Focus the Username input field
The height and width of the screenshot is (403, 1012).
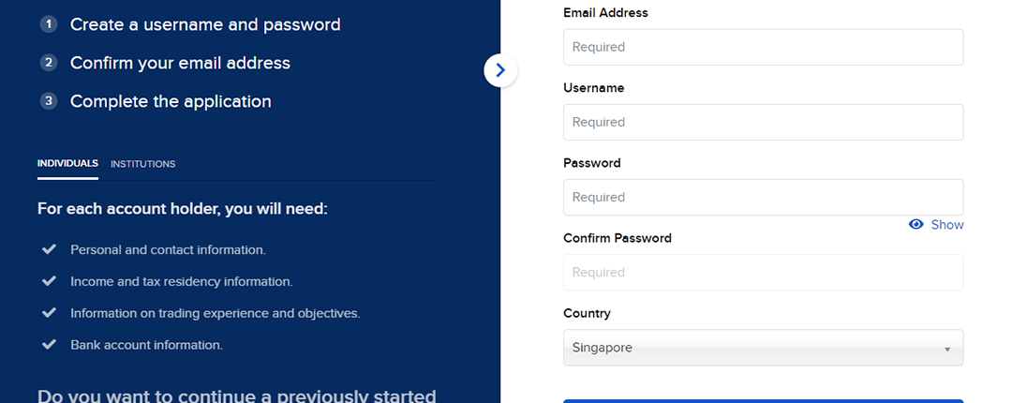point(763,122)
